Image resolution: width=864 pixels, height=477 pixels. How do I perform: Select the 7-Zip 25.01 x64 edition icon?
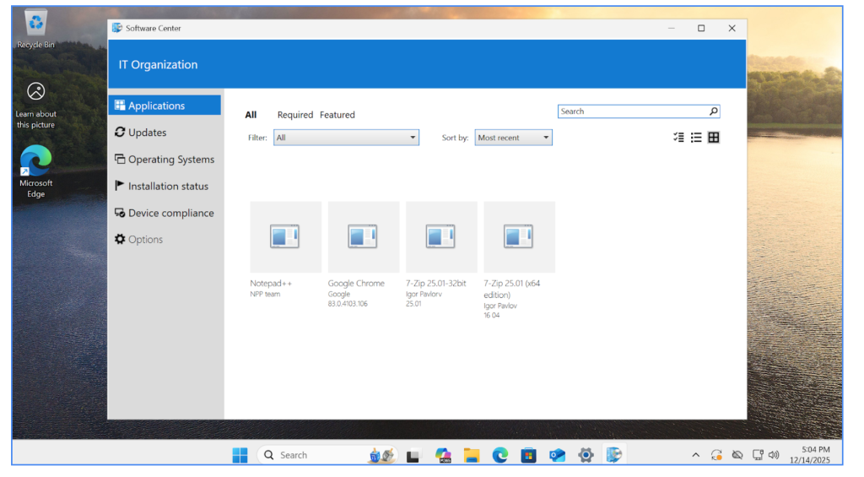click(x=519, y=237)
